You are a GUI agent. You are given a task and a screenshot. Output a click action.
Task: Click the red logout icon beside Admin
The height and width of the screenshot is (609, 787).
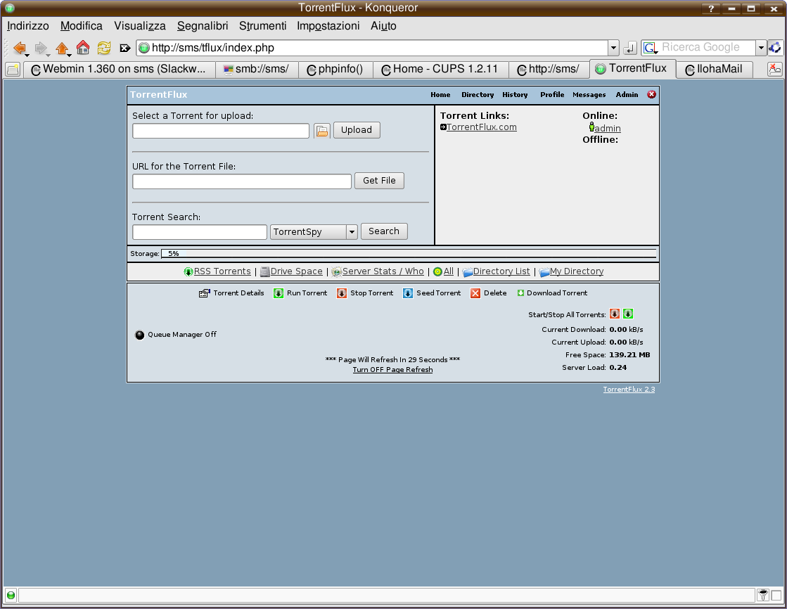point(651,94)
